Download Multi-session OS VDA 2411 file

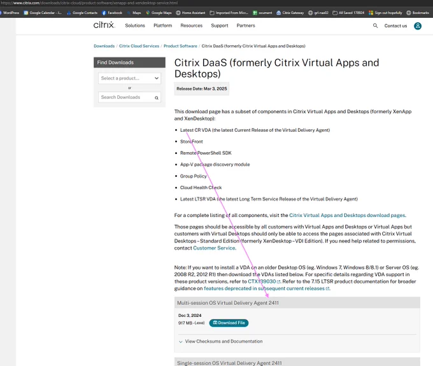coord(229,323)
